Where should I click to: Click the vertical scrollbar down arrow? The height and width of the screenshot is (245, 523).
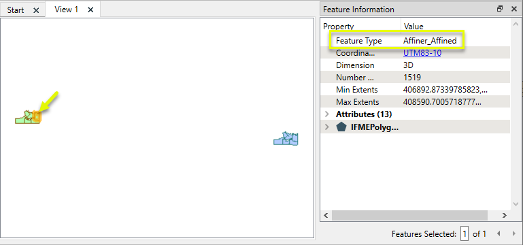click(x=516, y=204)
